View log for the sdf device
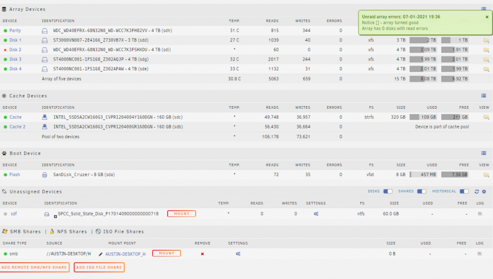The height and width of the screenshot is (279, 493). coord(480,214)
